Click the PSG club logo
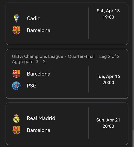 coord(16,85)
